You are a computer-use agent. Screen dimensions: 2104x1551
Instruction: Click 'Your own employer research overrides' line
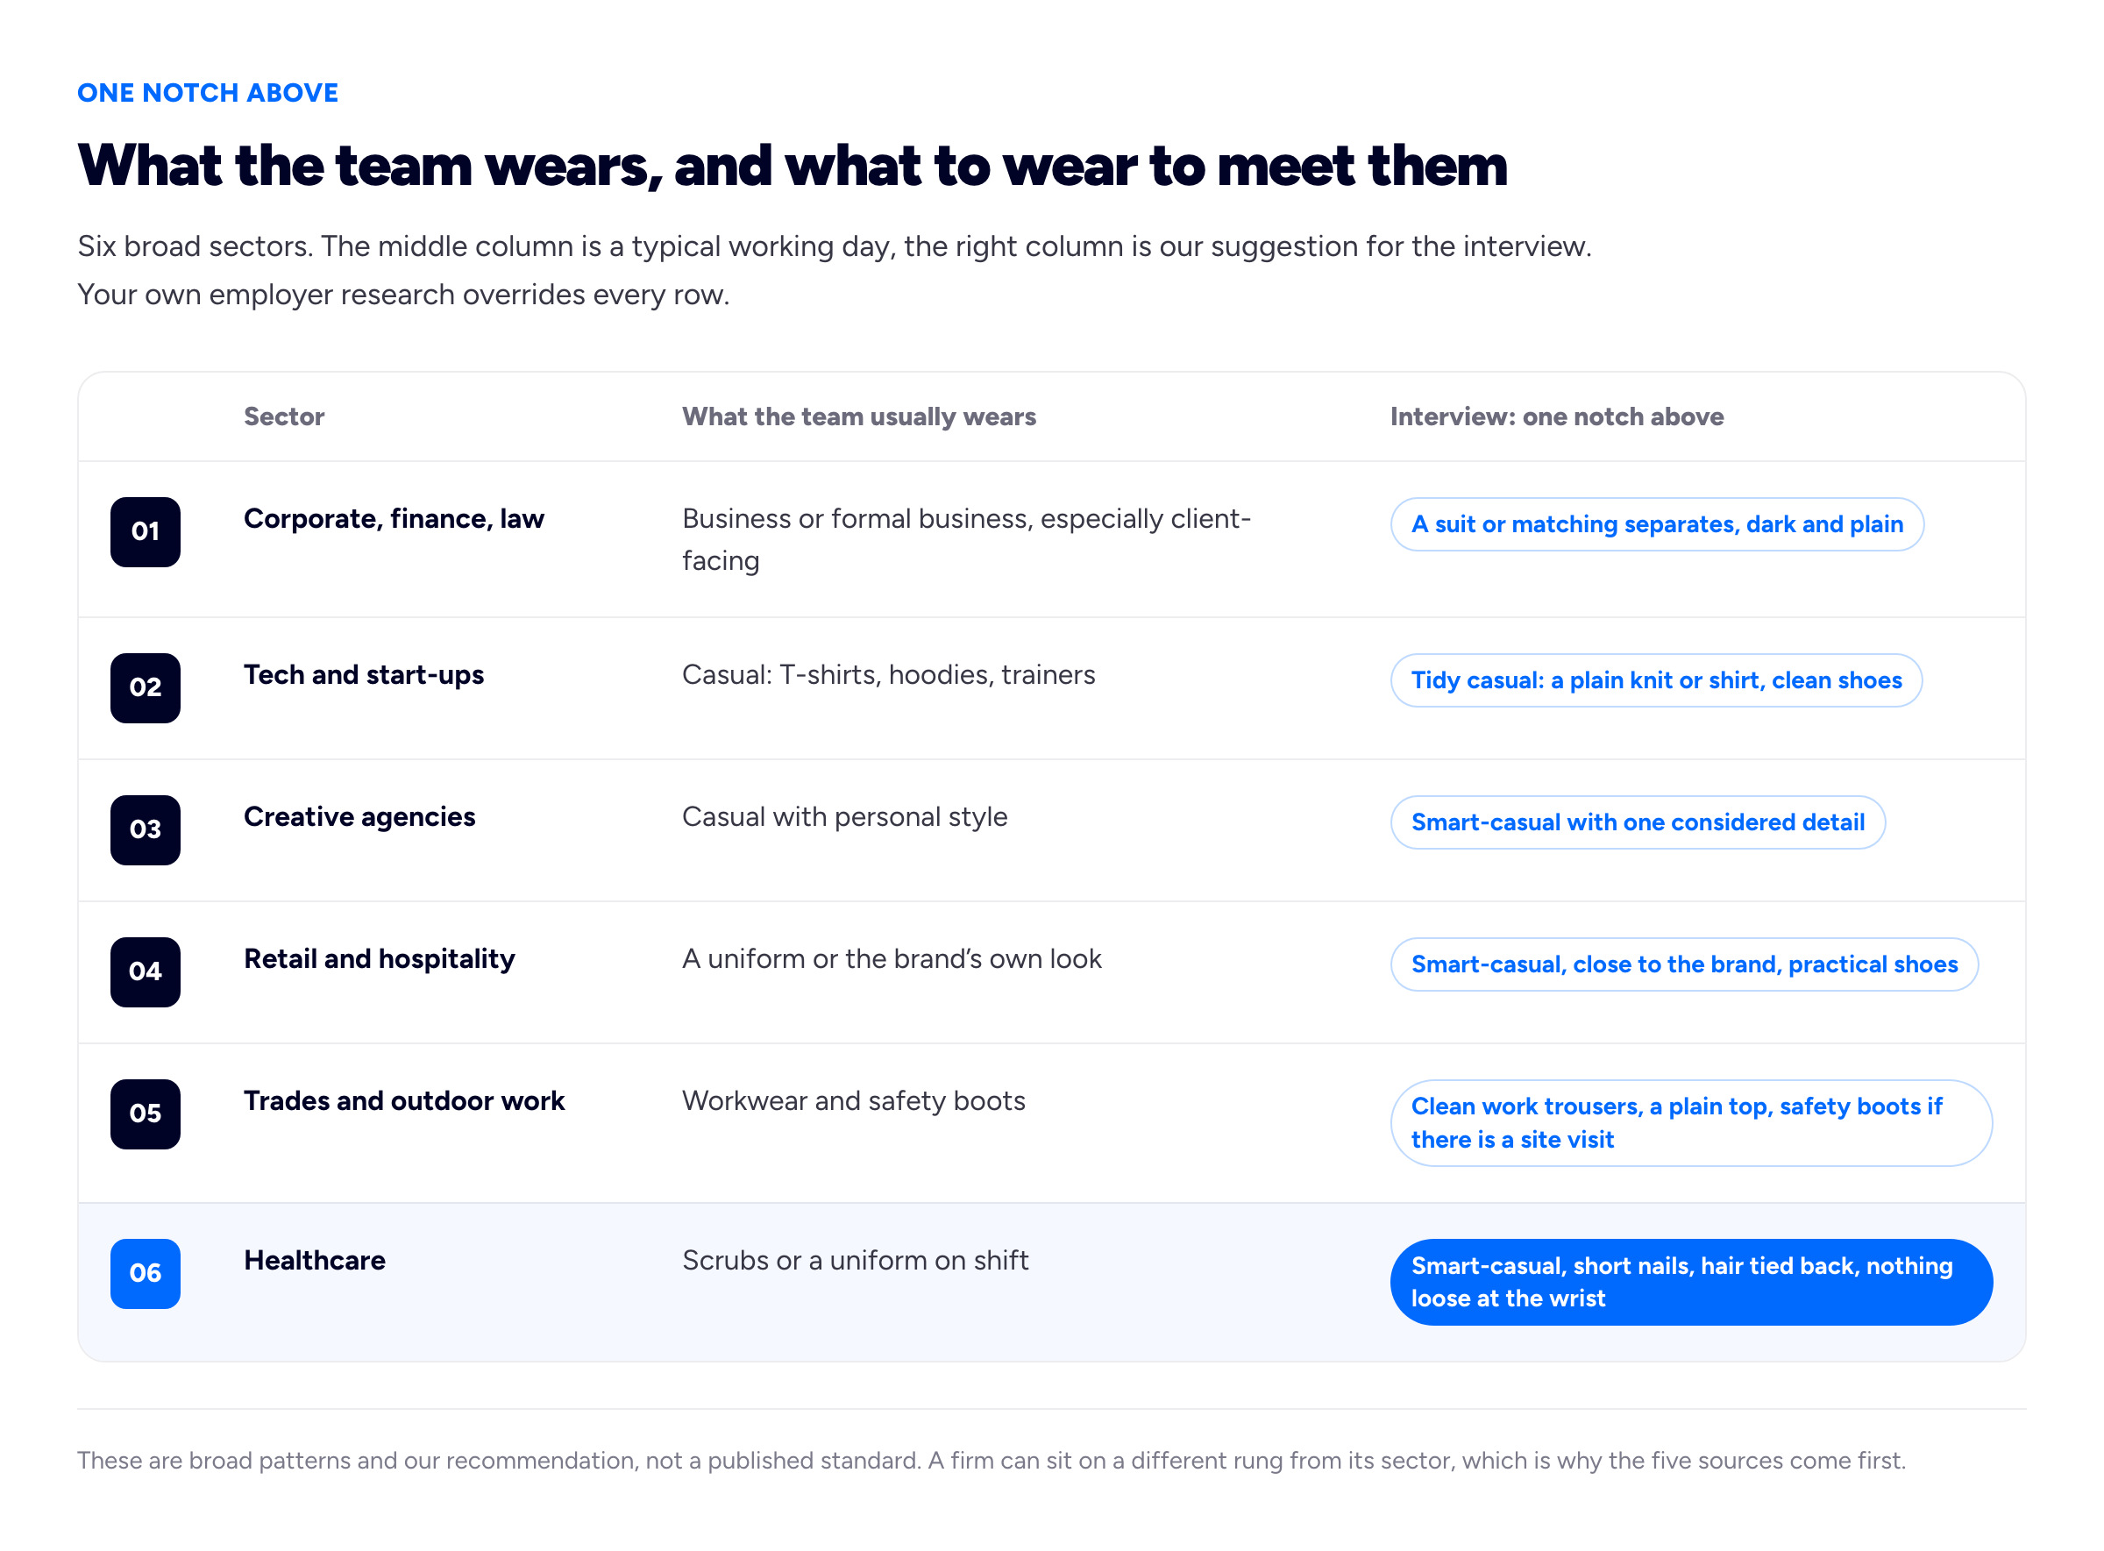point(402,294)
